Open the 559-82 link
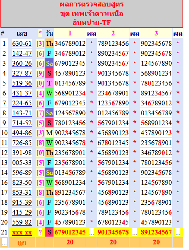189x250 pixels. 22,222
